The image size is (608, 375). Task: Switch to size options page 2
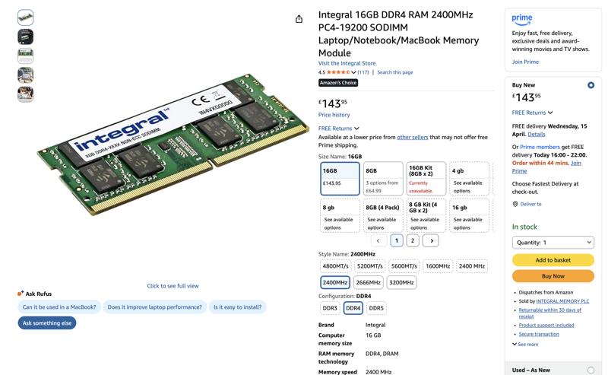tap(413, 240)
